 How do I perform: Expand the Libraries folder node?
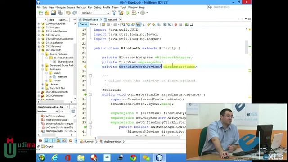(43, 85)
